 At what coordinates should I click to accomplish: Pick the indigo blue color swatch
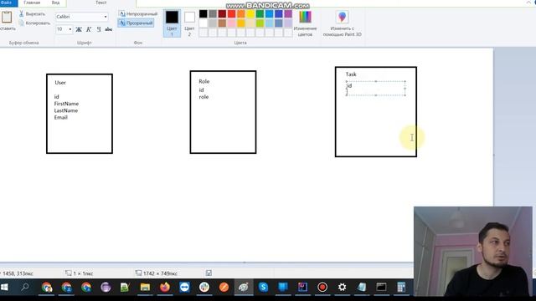(279, 14)
